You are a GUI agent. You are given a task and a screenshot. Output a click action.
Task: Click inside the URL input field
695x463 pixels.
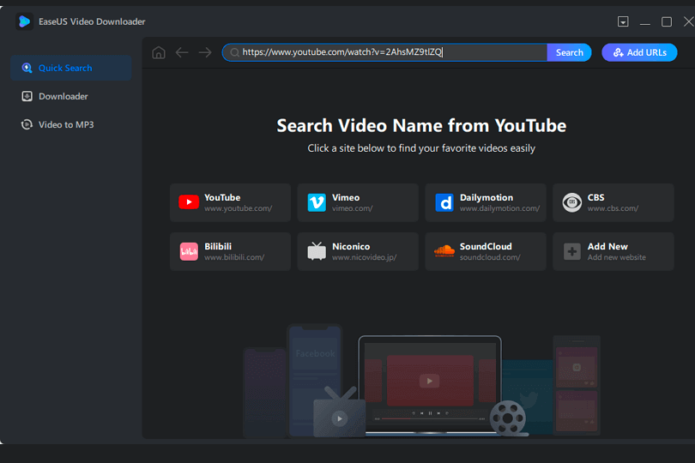386,52
